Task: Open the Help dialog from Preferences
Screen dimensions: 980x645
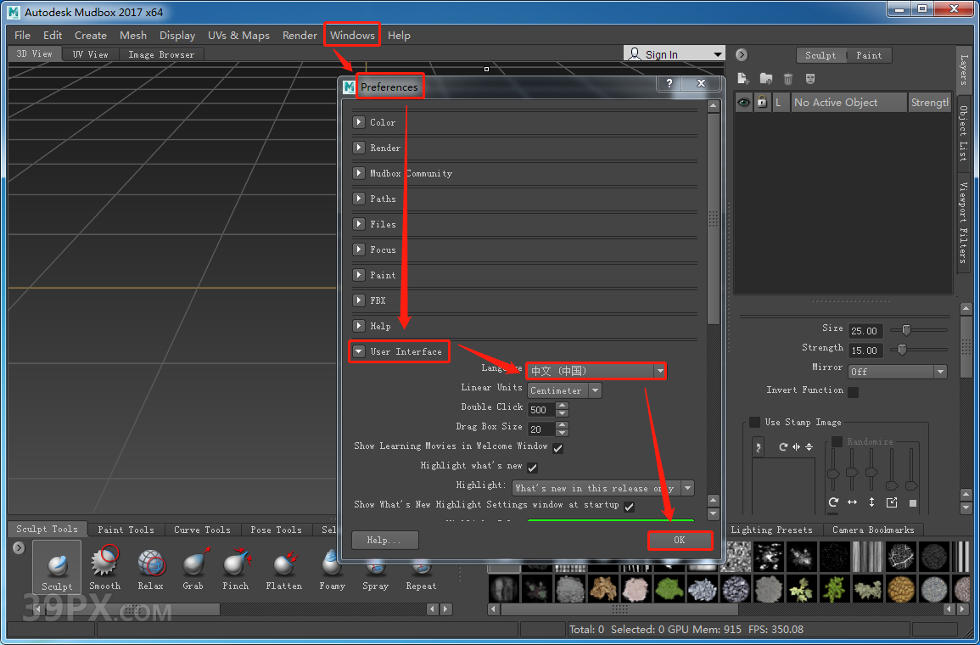Action: tap(384, 540)
